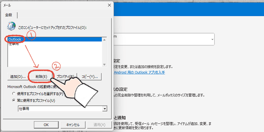Viewport: 264px width, 132px height.
Task: Click profile list scrollbar up arrow
Action: pyautogui.click(x=104, y=40)
